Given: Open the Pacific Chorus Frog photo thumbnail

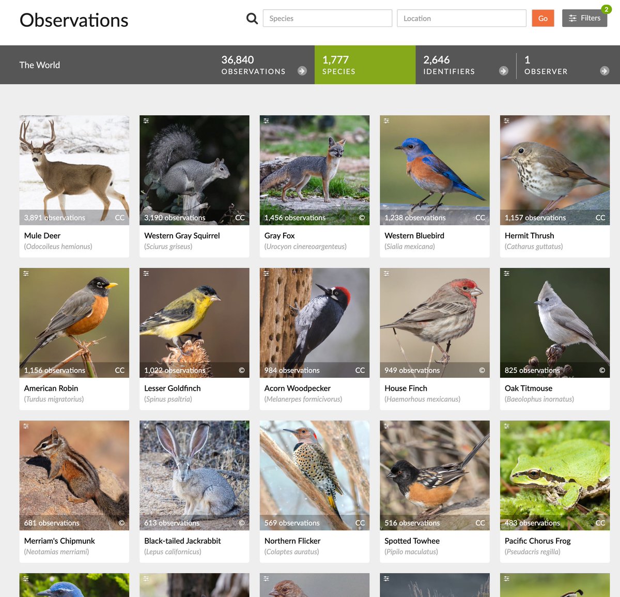Looking at the screenshot, I should coord(555,475).
